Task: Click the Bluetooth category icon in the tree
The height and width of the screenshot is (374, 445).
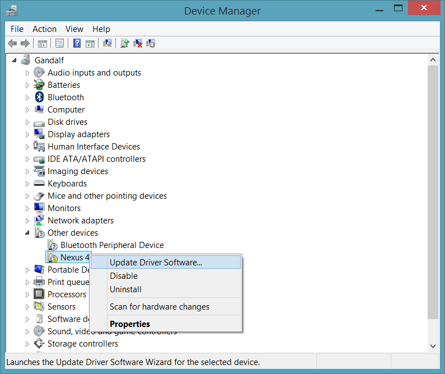Action: (39, 97)
